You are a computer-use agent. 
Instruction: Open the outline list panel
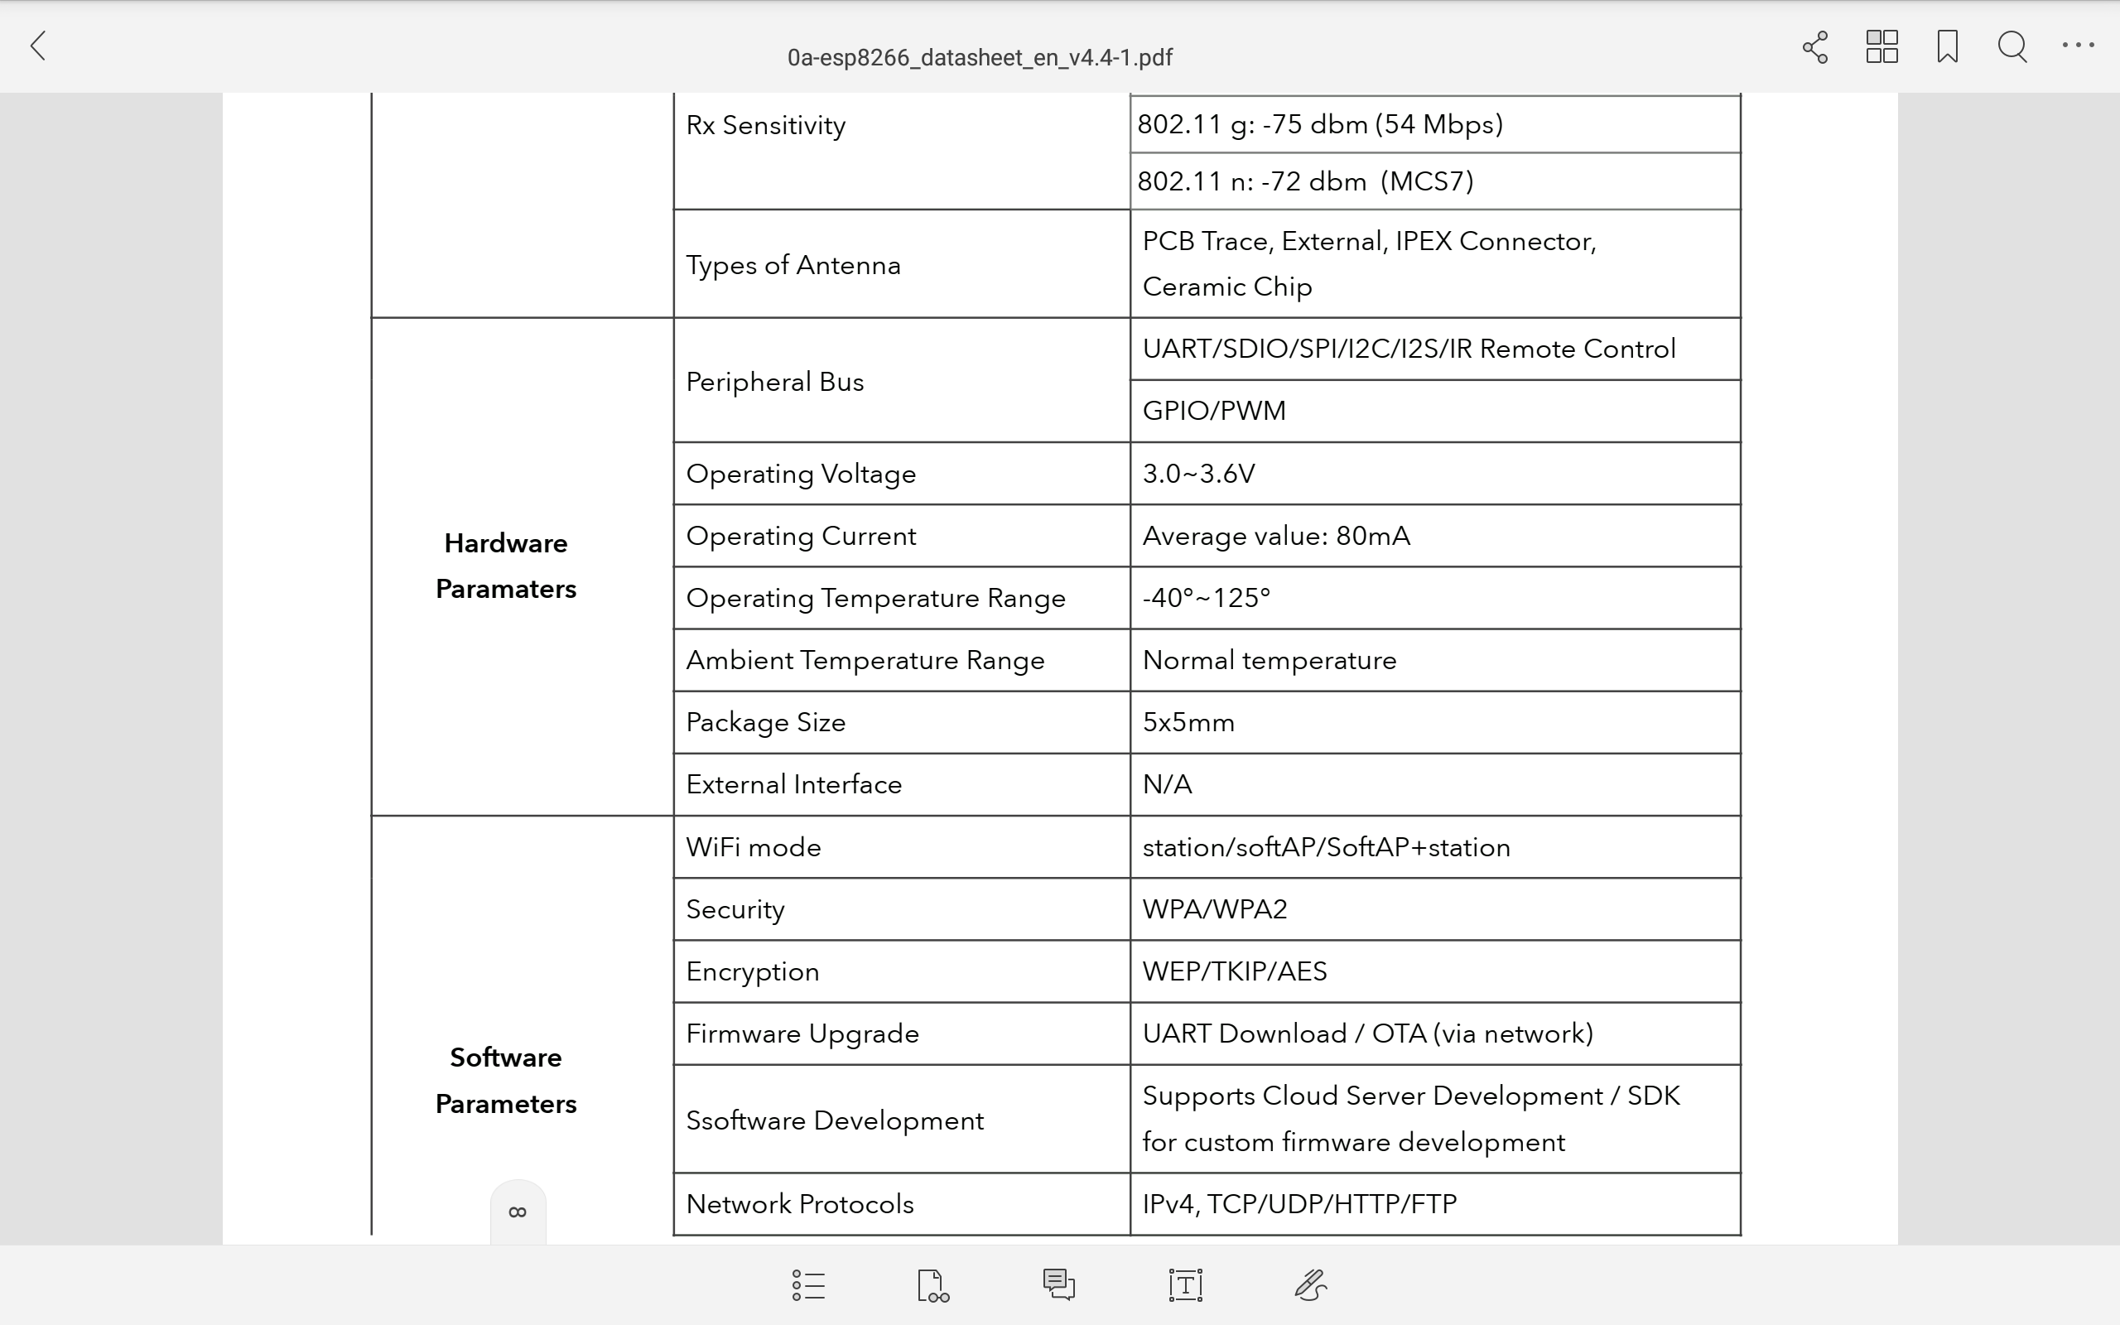tap(807, 1285)
